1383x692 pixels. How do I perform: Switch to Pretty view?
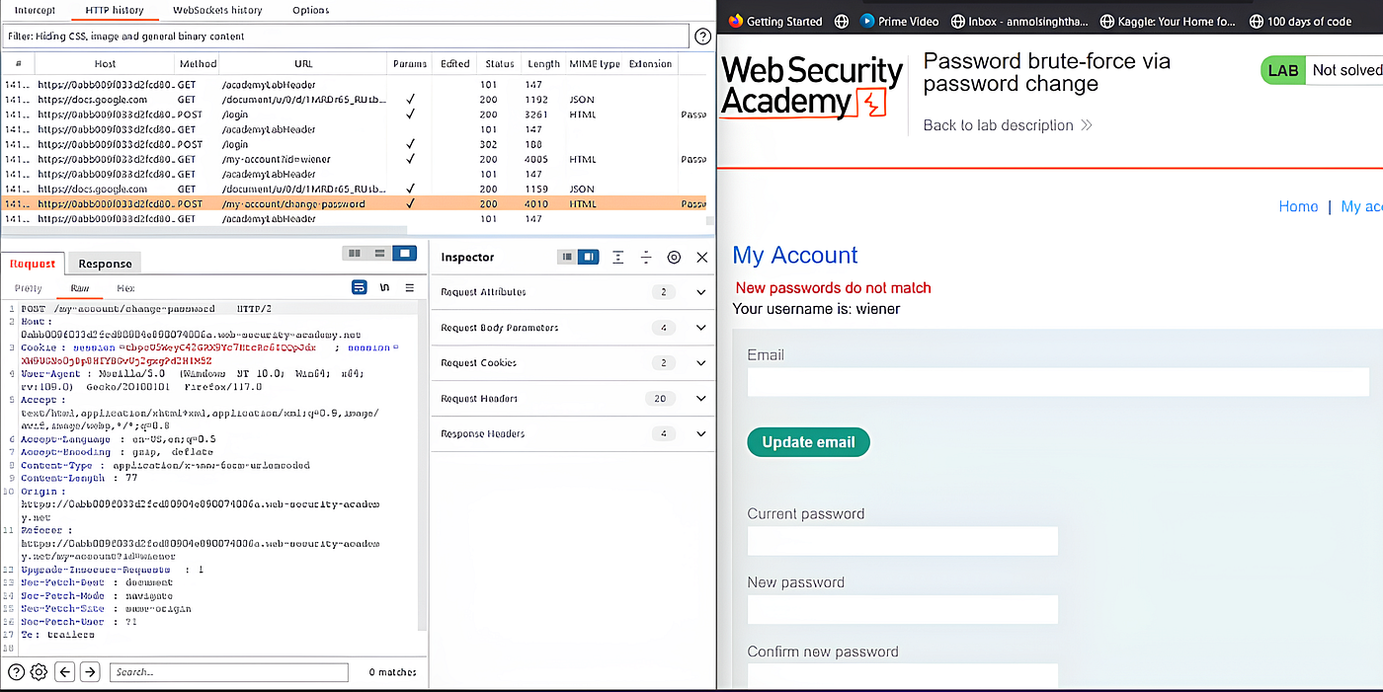tap(28, 288)
